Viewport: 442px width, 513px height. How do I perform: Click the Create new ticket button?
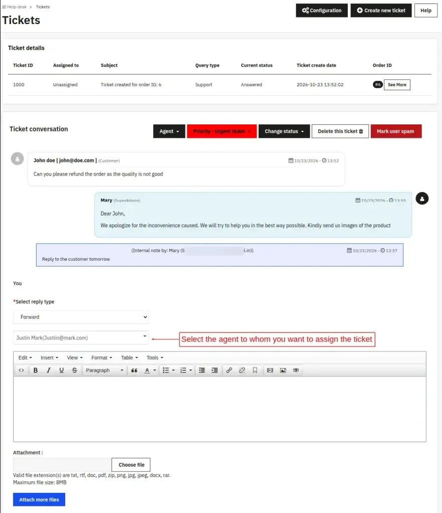(x=381, y=11)
